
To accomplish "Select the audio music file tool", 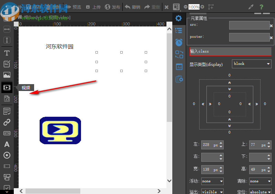I will coord(7,99).
